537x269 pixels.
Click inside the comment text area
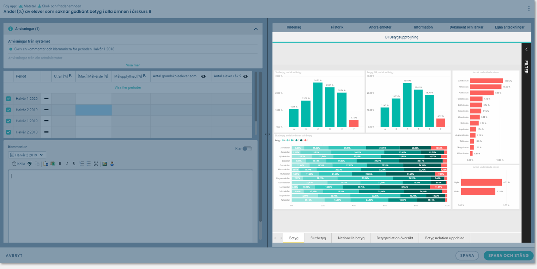[x=130, y=206]
